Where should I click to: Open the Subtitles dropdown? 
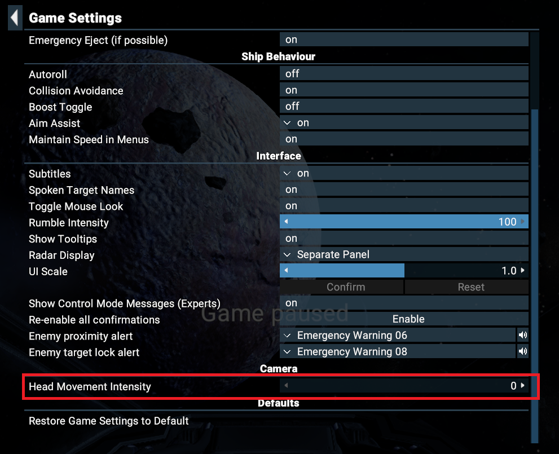pos(404,173)
